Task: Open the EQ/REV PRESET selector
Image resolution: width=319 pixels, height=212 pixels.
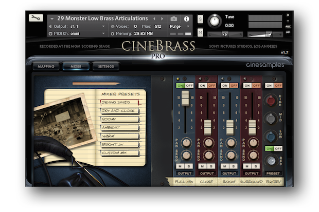Action: tap(273, 174)
